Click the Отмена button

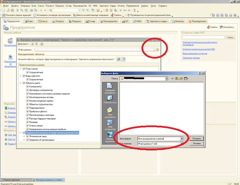[196, 144]
